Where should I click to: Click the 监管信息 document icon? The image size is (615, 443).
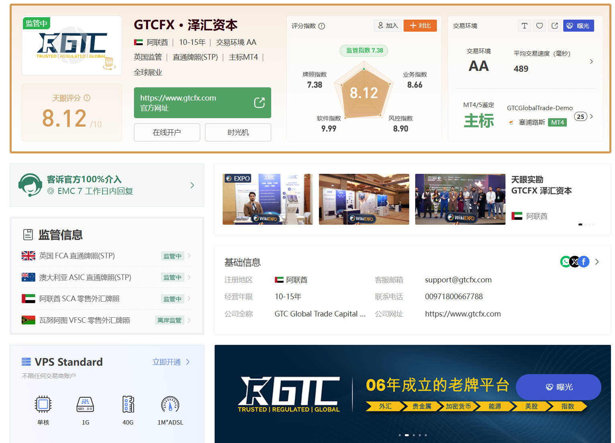[28, 235]
